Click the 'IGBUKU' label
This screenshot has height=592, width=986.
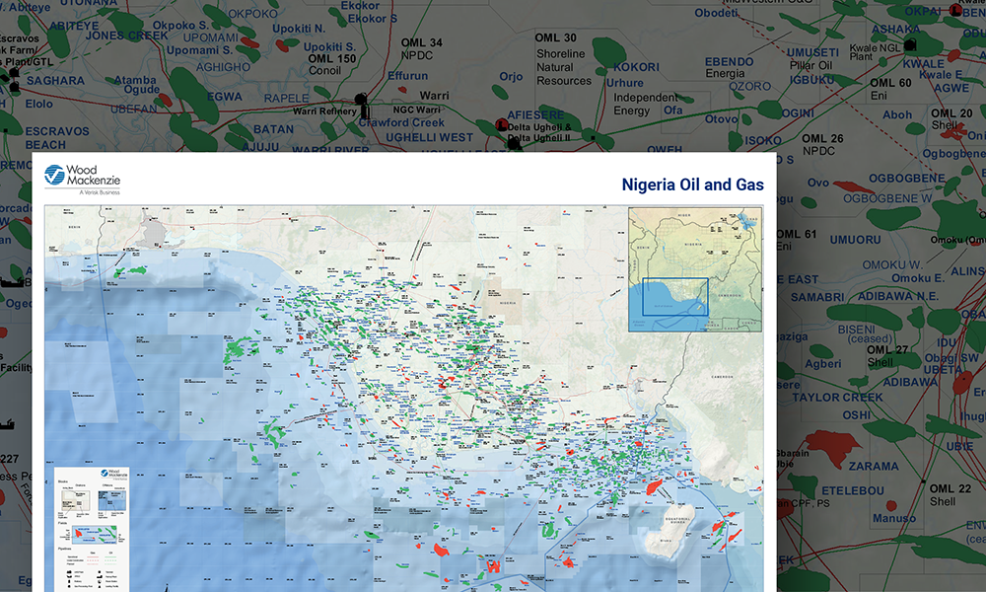pos(811,80)
